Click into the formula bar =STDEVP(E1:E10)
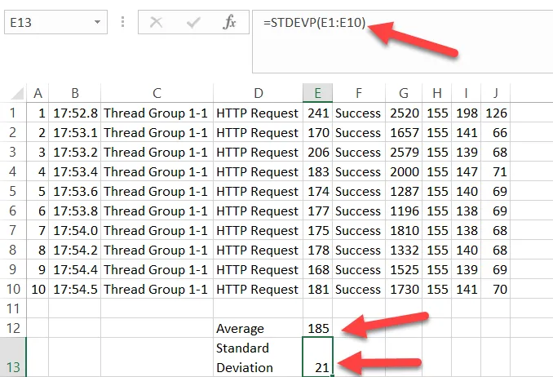Viewport: 553px width, 377px height. click(402, 42)
